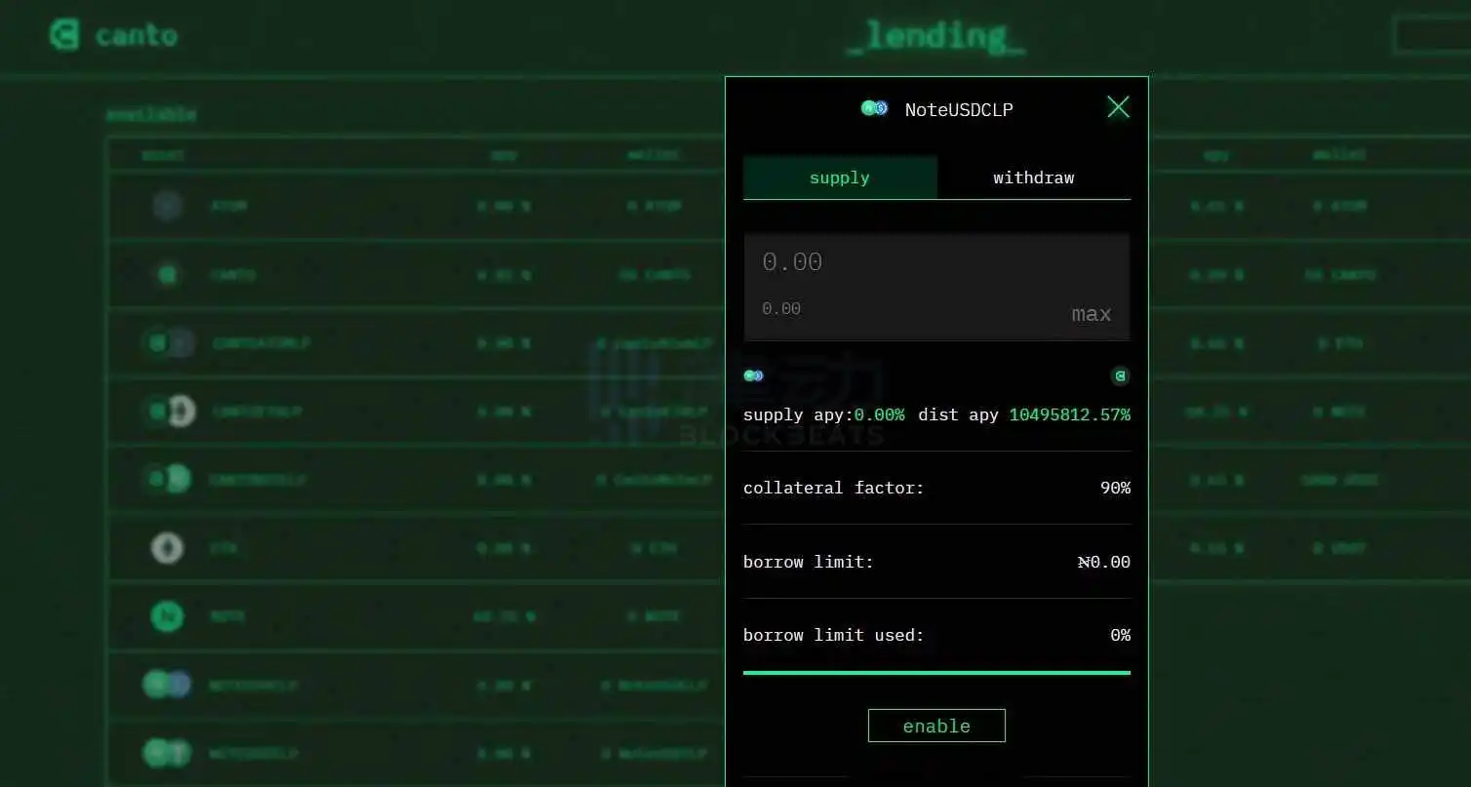1471x787 pixels.
Task: Click the small Canto reward icon above dist apy
Action: pos(1121,375)
